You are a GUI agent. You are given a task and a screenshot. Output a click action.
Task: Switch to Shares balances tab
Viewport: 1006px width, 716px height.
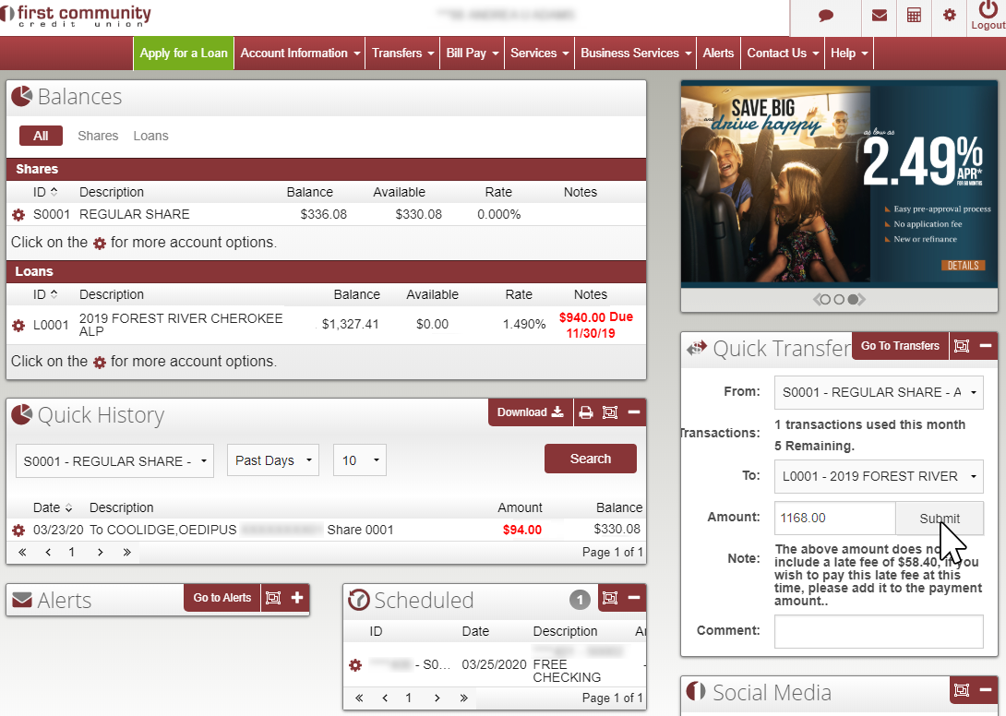pyautogui.click(x=98, y=136)
